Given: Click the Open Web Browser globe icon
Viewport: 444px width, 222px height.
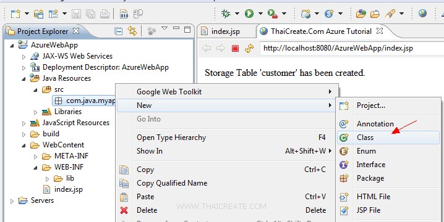Looking at the screenshot, I should 422,14.
